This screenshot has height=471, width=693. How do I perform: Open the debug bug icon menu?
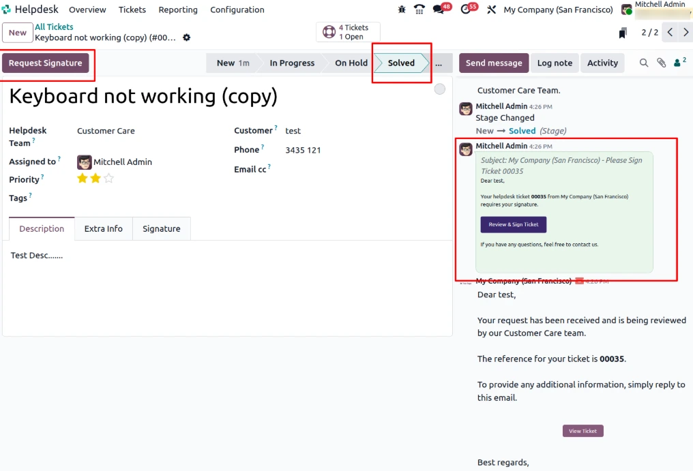pyautogui.click(x=402, y=10)
